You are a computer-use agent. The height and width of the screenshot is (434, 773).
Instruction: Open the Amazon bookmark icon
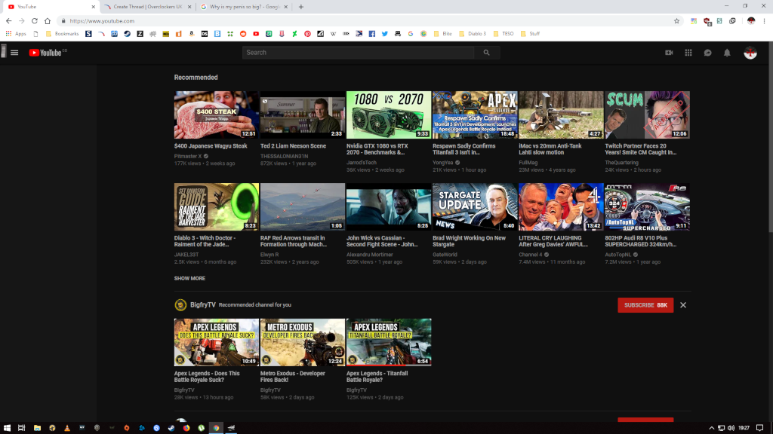pyautogui.click(x=191, y=33)
